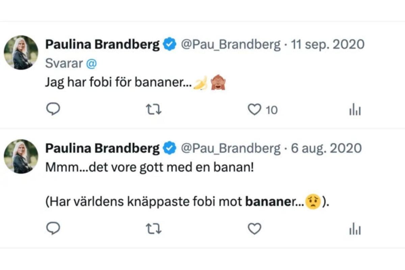Reply to the 11 sep. 2020 tweet
The width and height of the screenshot is (405, 270).
click(53, 109)
